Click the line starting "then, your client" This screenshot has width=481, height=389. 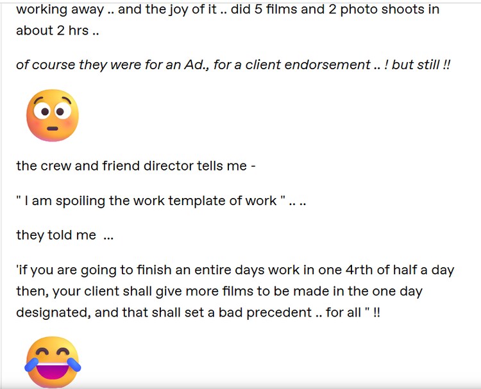[x=219, y=292]
